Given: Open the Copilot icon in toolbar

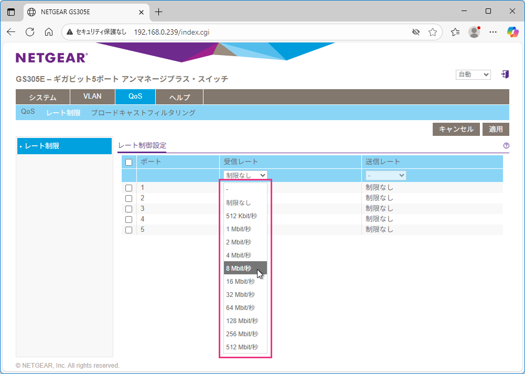Looking at the screenshot, I should pyautogui.click(x=512, y=32).
